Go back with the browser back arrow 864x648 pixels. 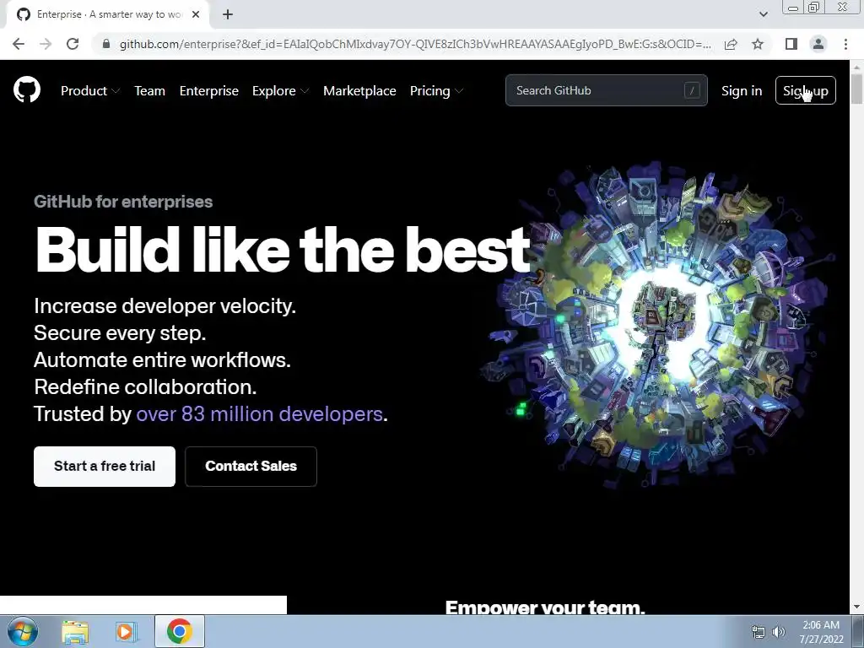click(x=19, y=44)
